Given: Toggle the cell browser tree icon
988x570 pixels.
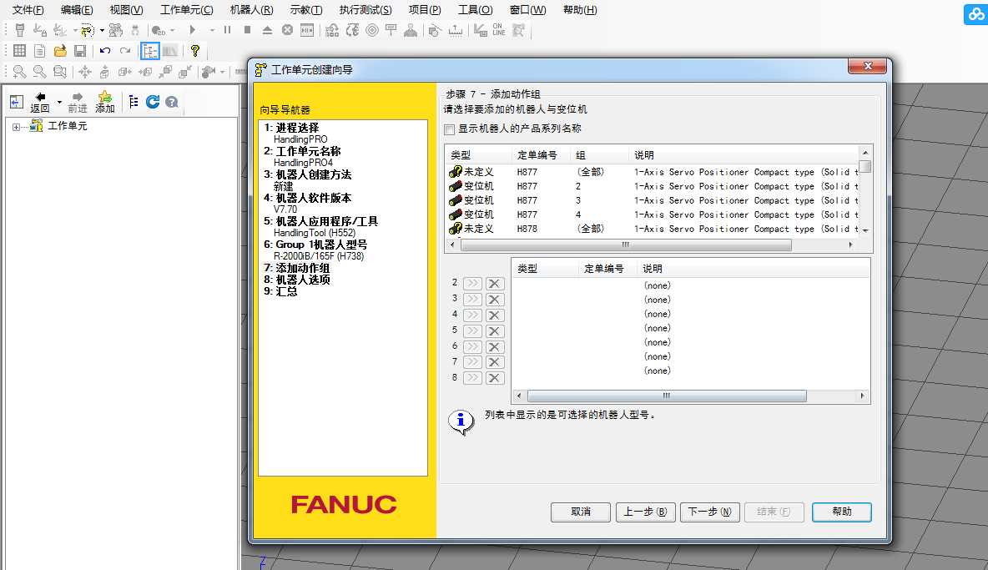Looking at the screenshot, I should 150,50.
